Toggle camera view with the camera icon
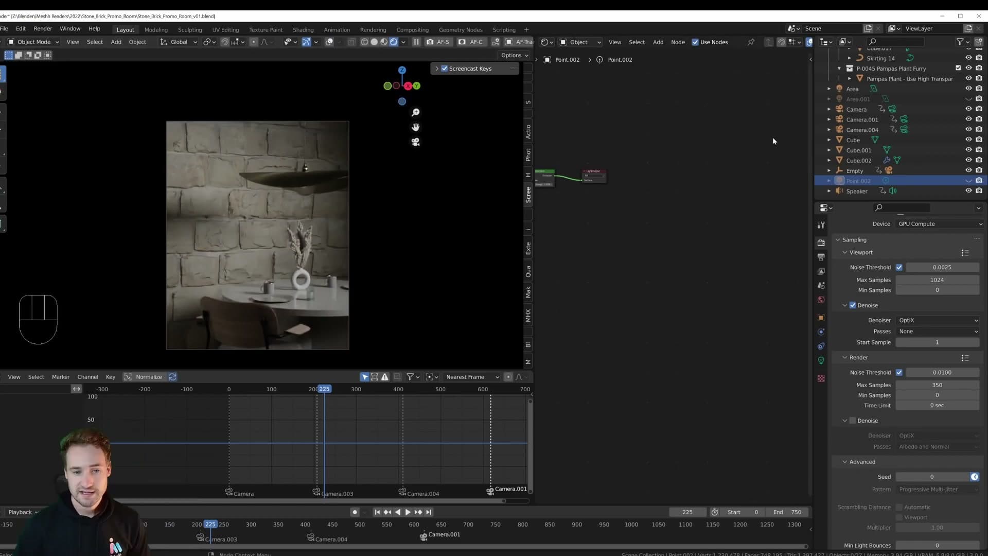The height and width of the screenshot is (556, 988). [x=415, y=142]
